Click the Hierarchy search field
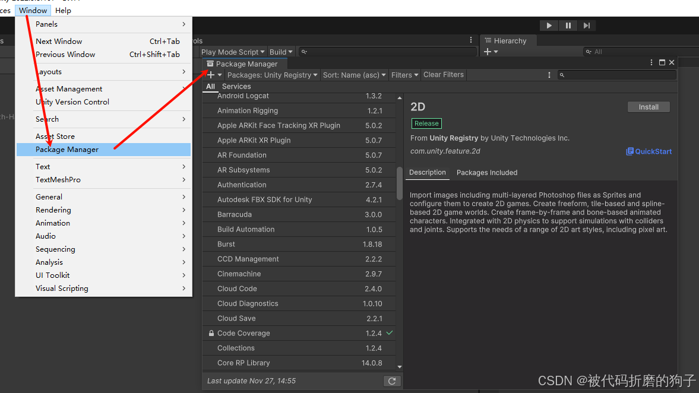This screenshot has height=393, width=699. click(641, 52)
